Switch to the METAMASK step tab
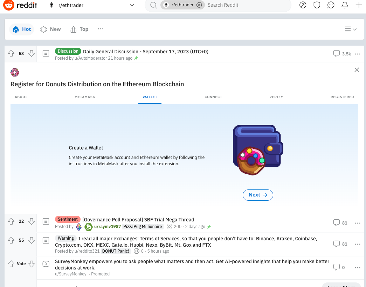 (85, 97)
